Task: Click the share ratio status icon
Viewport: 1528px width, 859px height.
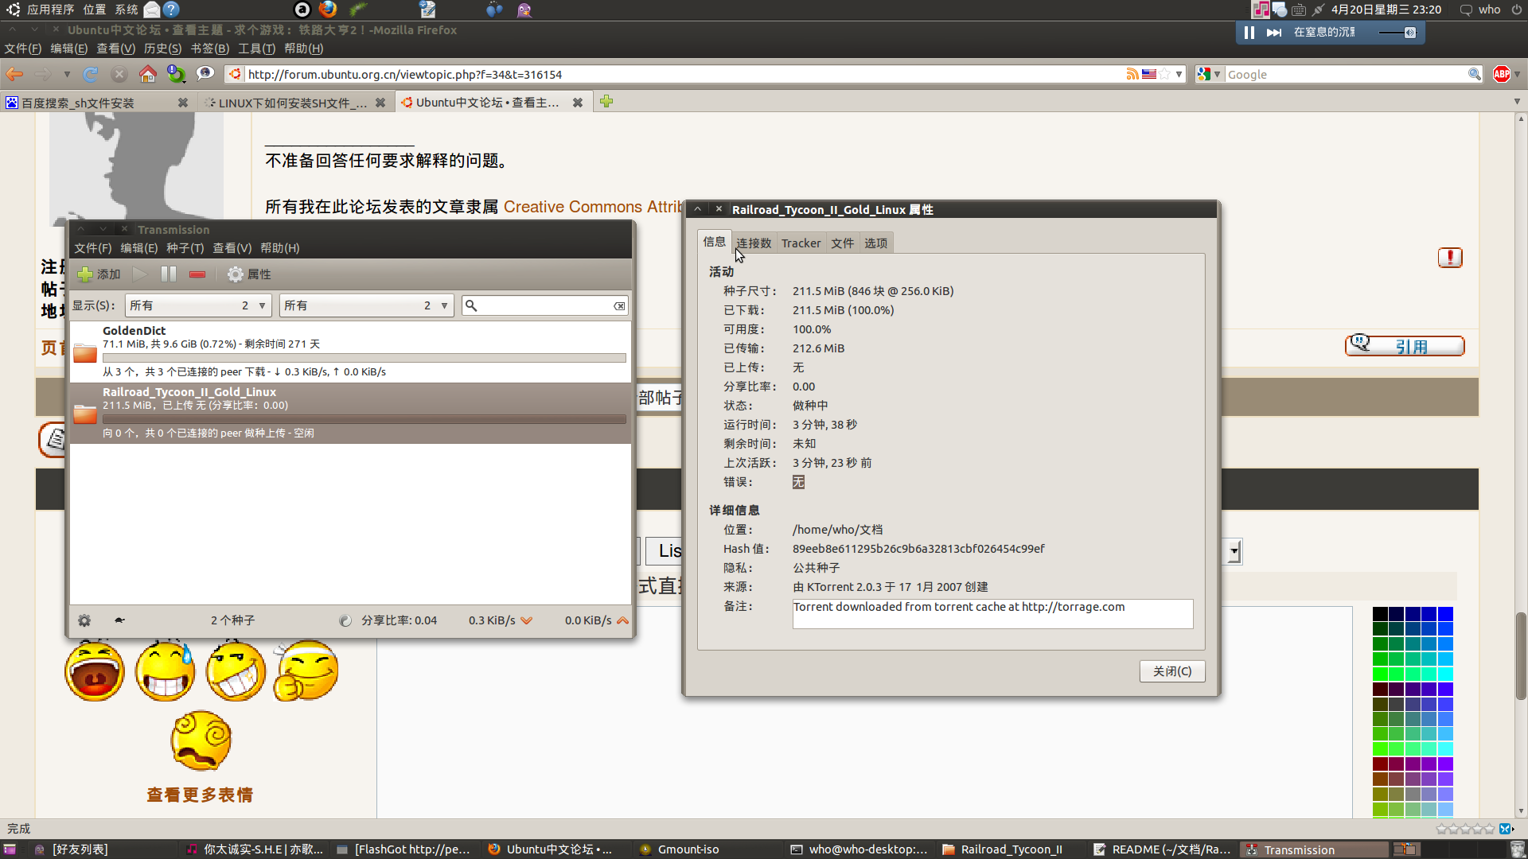Action: 345,620
